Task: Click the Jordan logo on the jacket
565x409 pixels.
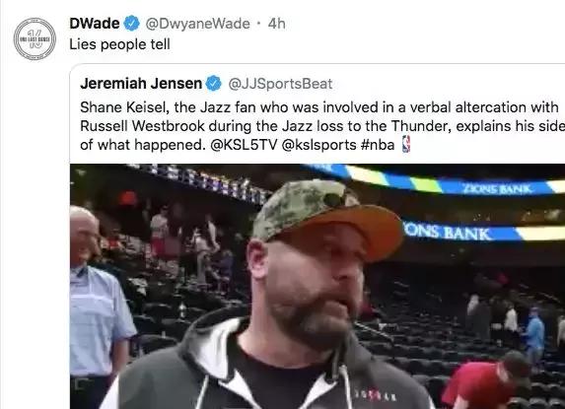Action: 377,395
